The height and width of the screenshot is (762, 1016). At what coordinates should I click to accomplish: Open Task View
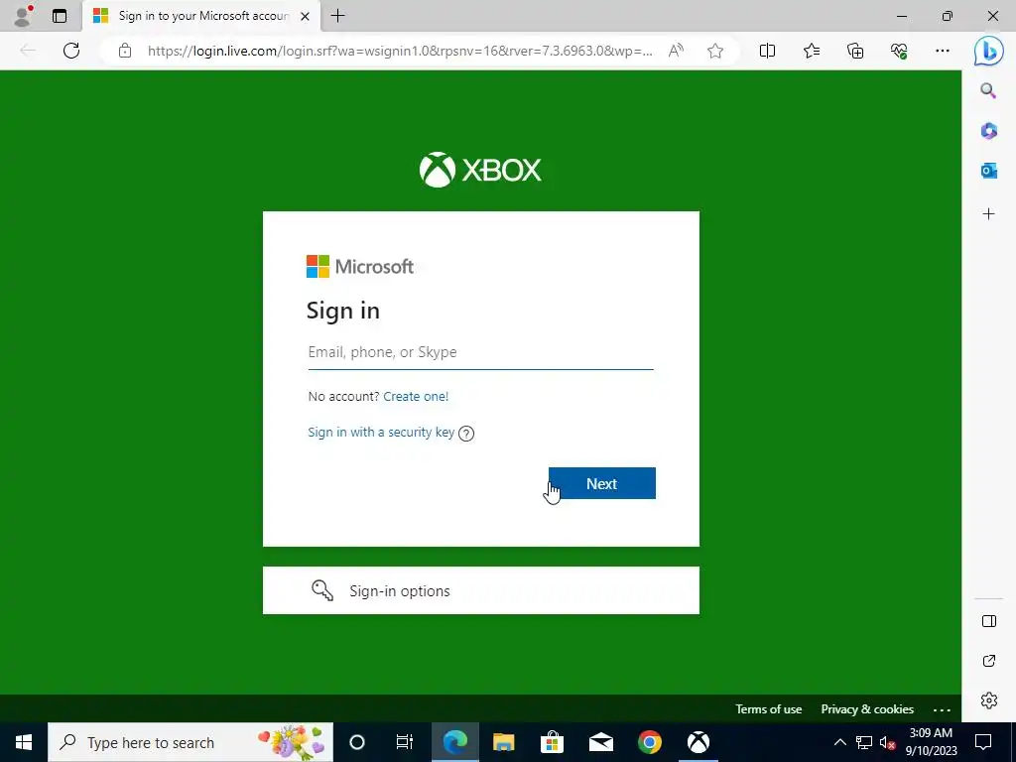[405, 742]
